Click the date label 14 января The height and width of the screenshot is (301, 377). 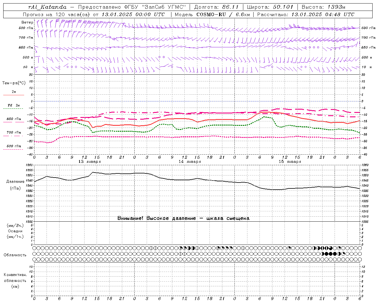point(190,162)
